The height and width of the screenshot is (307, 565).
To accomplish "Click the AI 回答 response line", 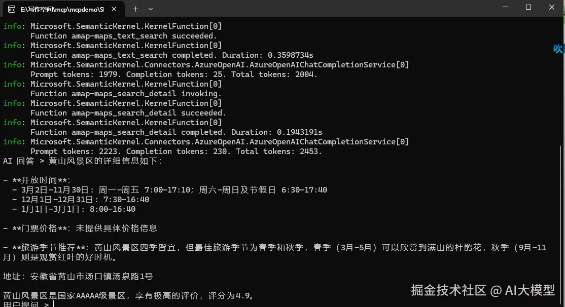I will point(81,161).
